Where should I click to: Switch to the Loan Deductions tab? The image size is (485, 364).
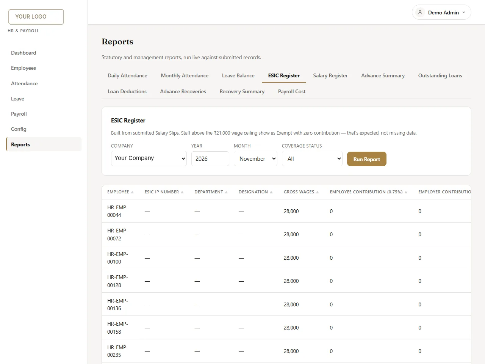click(x=127, y=91)
